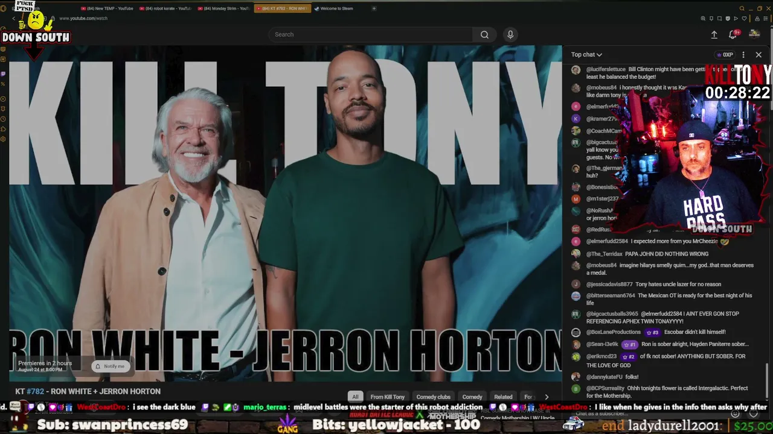Screen dimensions: 773x434
Task: Click the browser back arrow
Action: point(14,19)
